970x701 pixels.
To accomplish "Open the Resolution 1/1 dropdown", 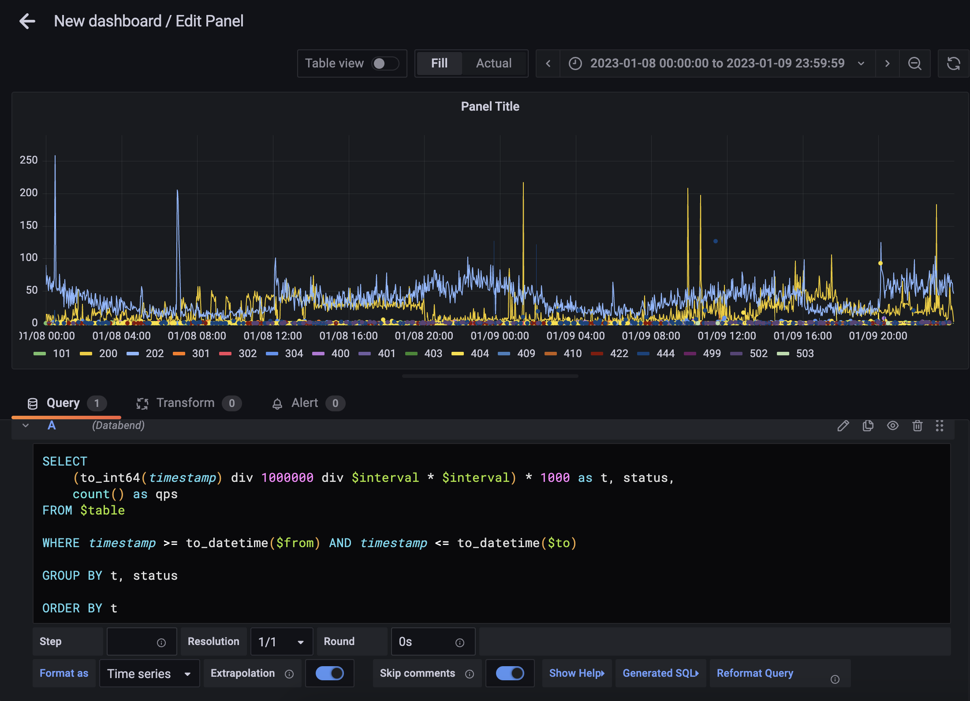I will [x=281, y=642].
